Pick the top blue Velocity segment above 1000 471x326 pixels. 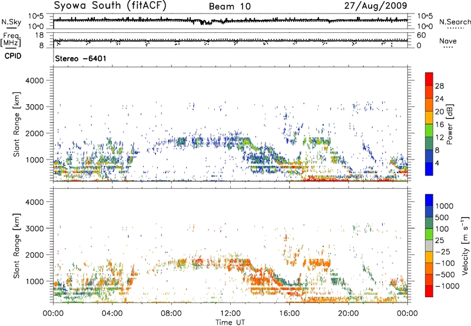(429, 200)
